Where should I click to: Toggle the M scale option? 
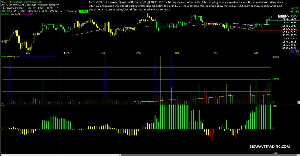pos(297,51)
